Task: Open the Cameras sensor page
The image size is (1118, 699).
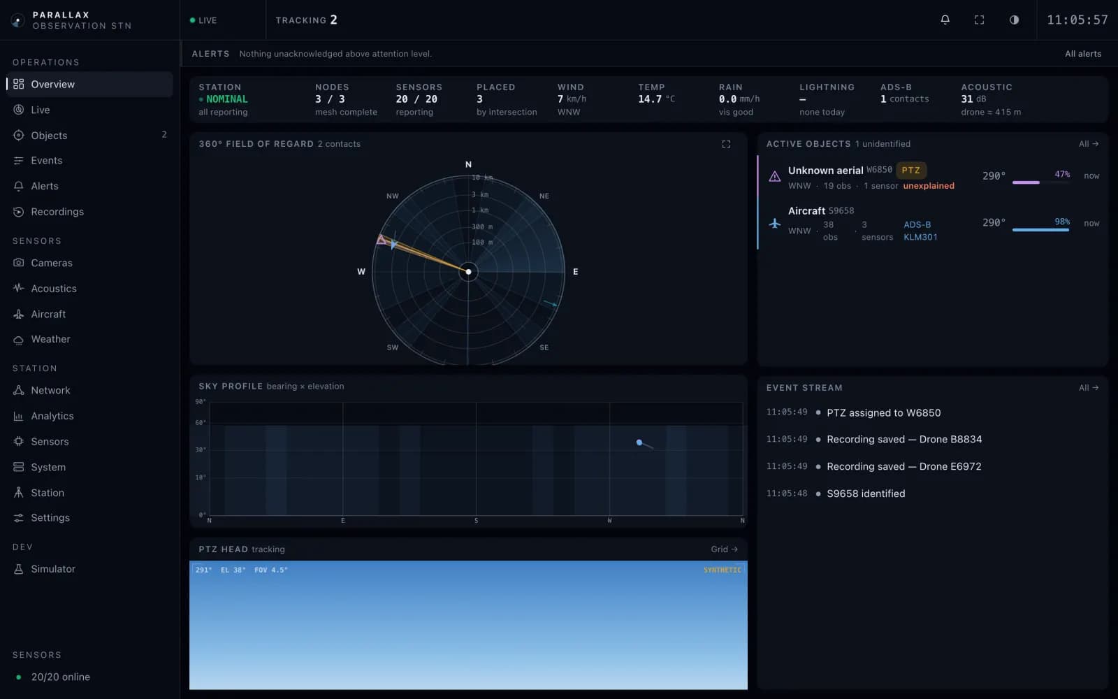Action: [x=89, y=263]
